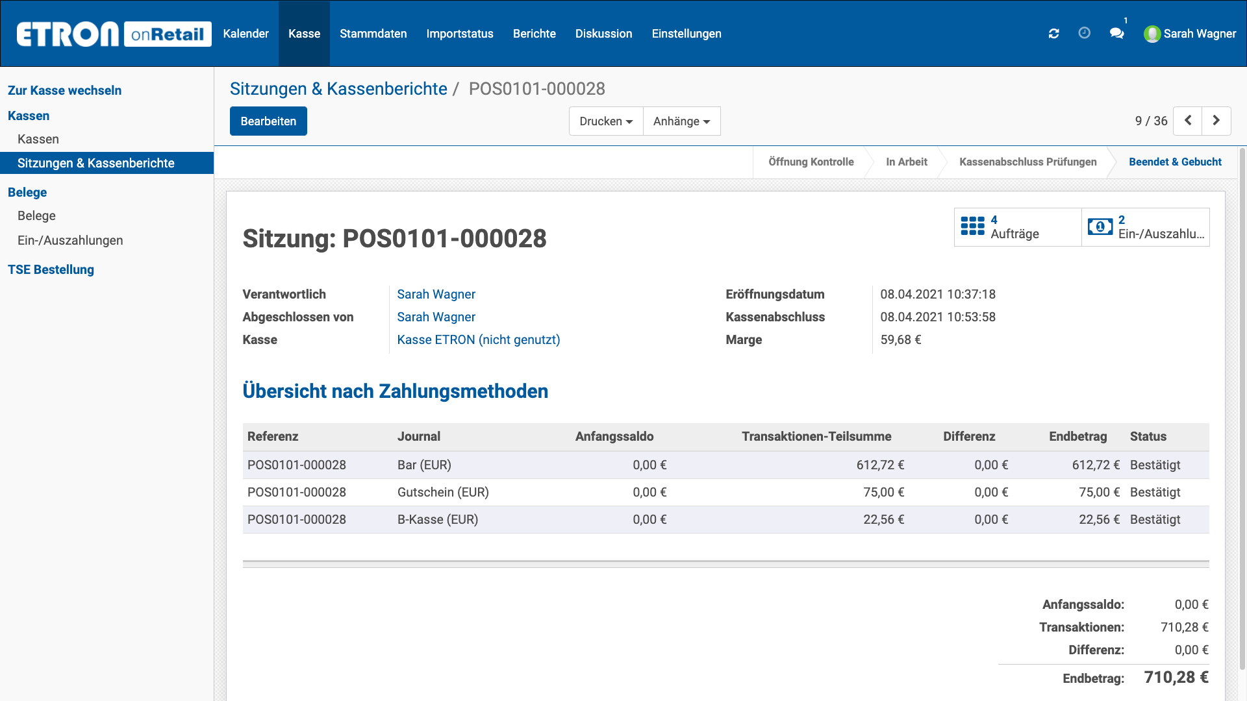The height and width of the screenshot is (701, 1247).
Task: Open the clock activities icon
Action: tap(1084, 33)
